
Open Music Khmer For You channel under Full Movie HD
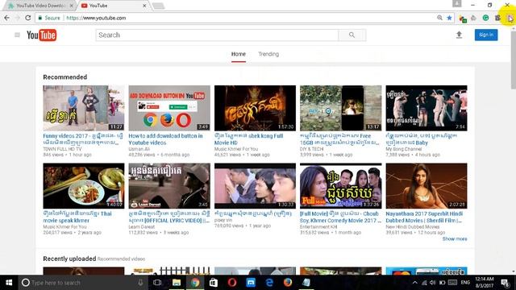(x=236, y=149)
